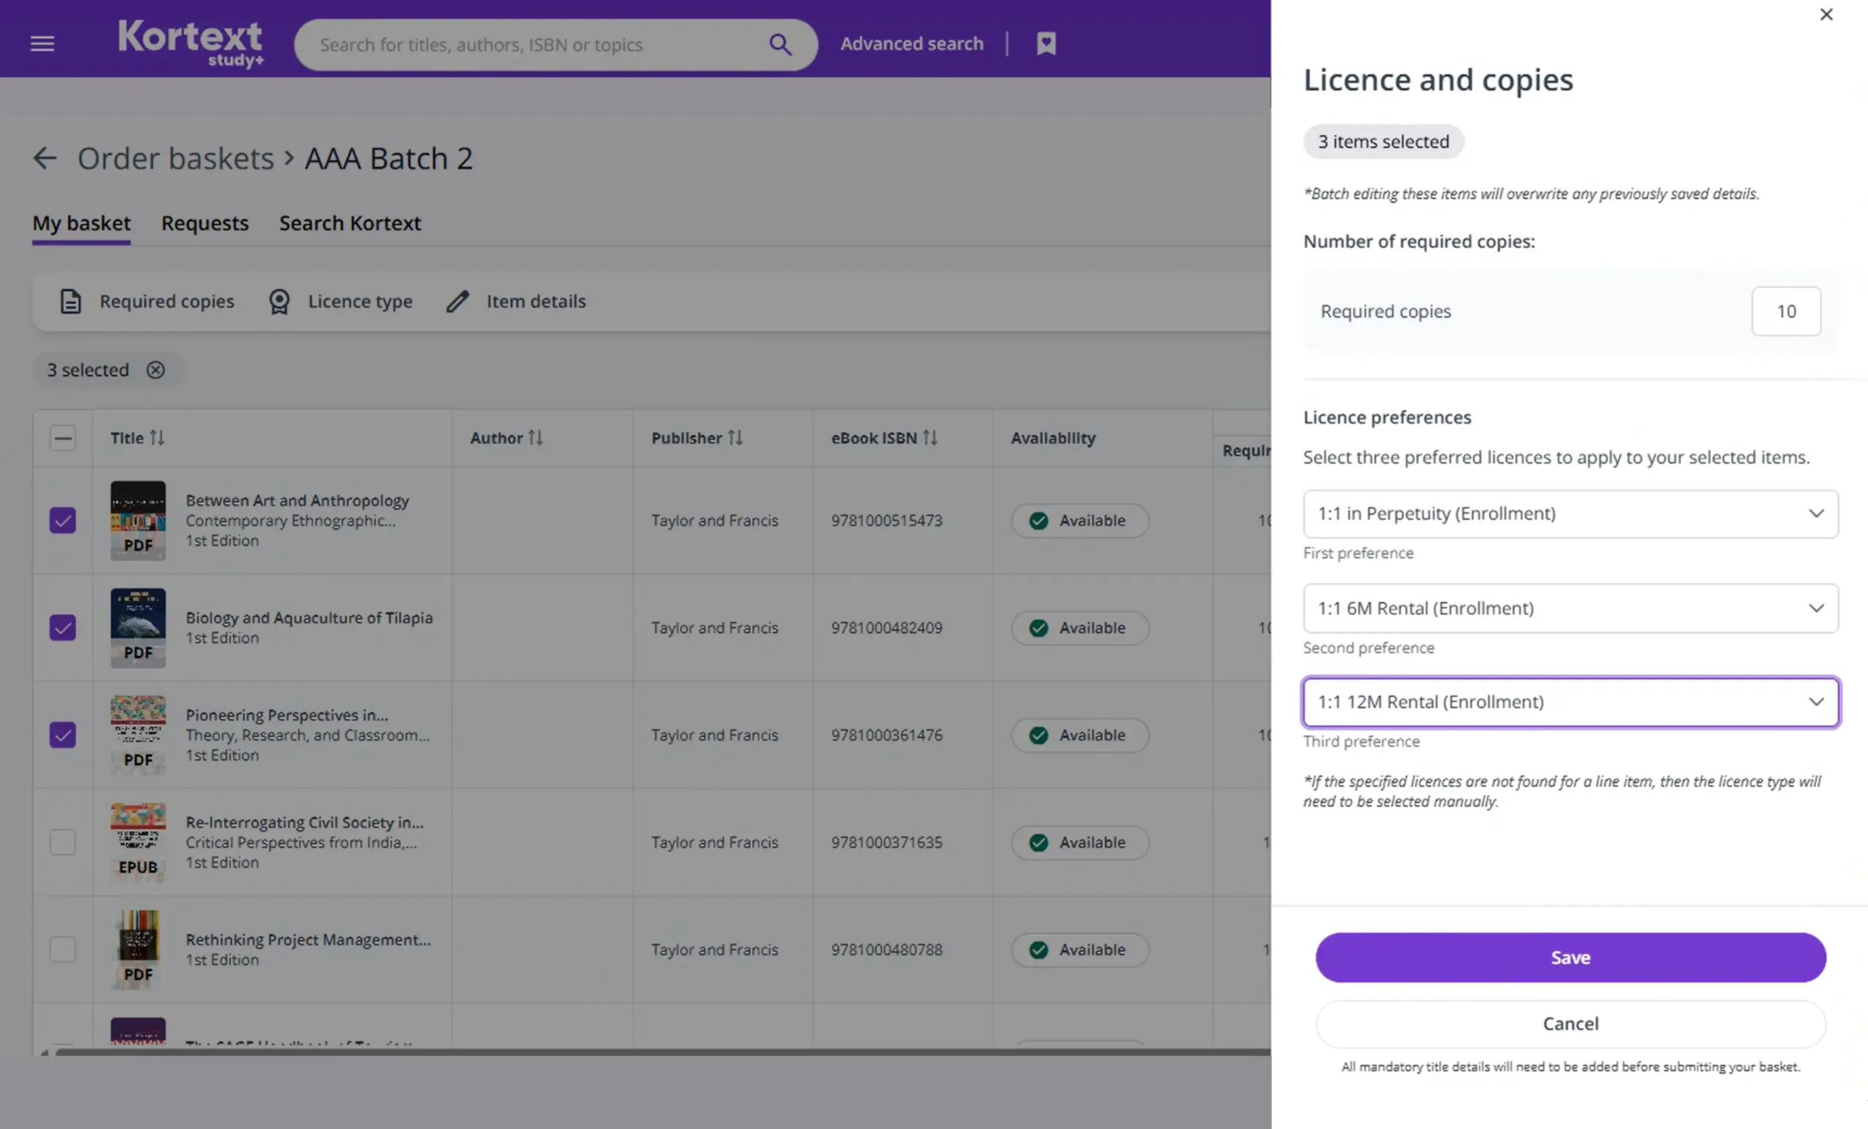This screenshot has width=1868, height=1129.
Task: Toggle the select-all header checkbox
Action: click(x=63, y=438)
